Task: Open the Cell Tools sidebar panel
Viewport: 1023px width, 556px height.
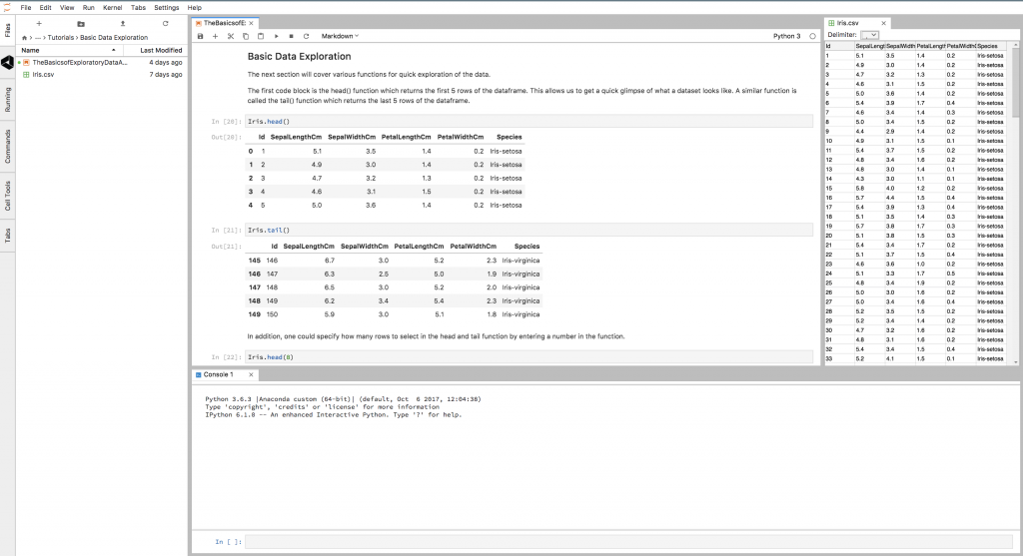Action: click(x=7, y=196)
